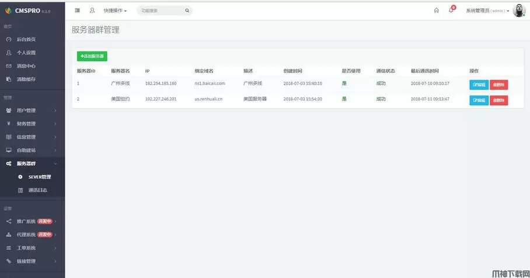
Task: Open the 系统管理员 admin dropdown
Action: click(487, 11)
